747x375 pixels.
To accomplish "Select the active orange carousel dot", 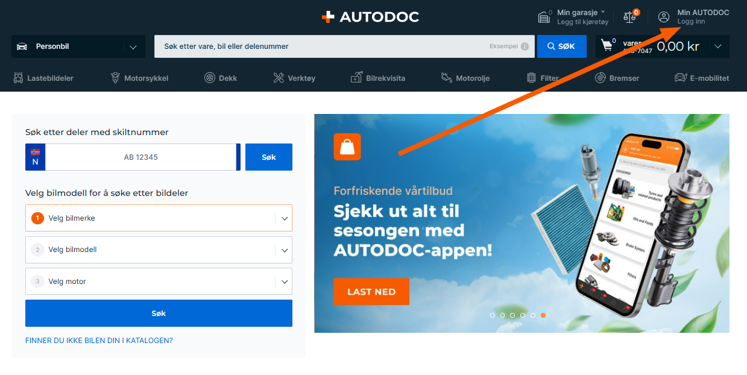I will 543,315.
